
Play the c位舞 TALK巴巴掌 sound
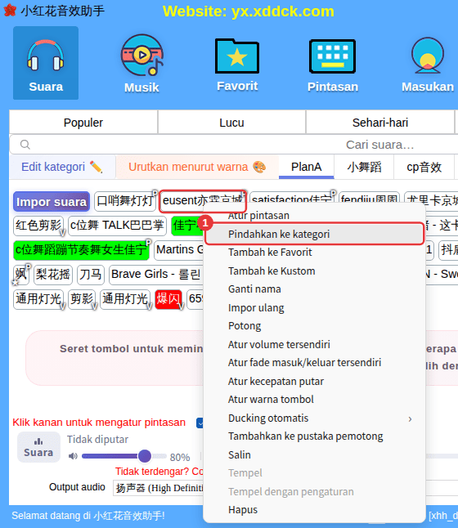pyautogui.click(x=117, y=226)
